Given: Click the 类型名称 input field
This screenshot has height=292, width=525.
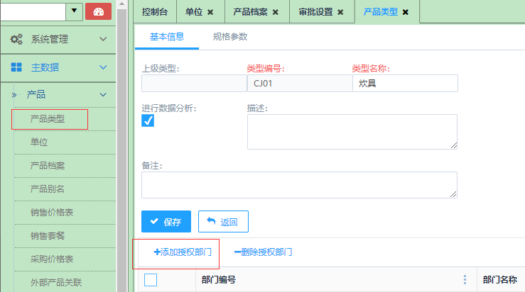Looking at the screenshot, I should (405, 83).
